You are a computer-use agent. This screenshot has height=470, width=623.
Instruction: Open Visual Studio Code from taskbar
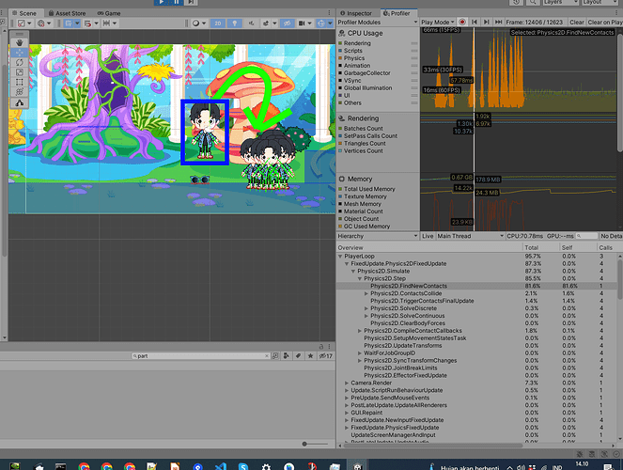(221, 467)
